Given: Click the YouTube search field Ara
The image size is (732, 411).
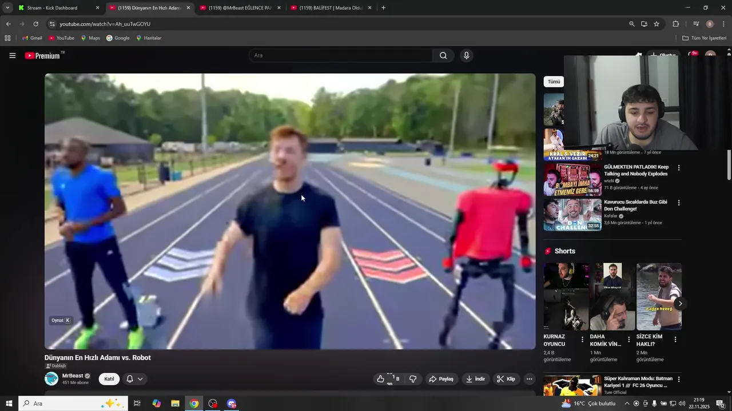Looking at the screenshot, I should (x=340, y=55).
